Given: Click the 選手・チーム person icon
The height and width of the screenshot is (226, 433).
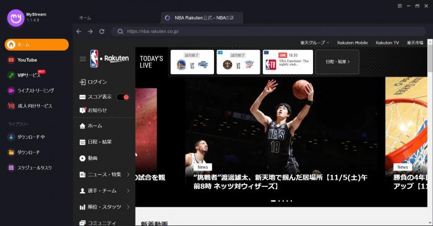Looking at the screenshot, I should click(x=82, y=191).
